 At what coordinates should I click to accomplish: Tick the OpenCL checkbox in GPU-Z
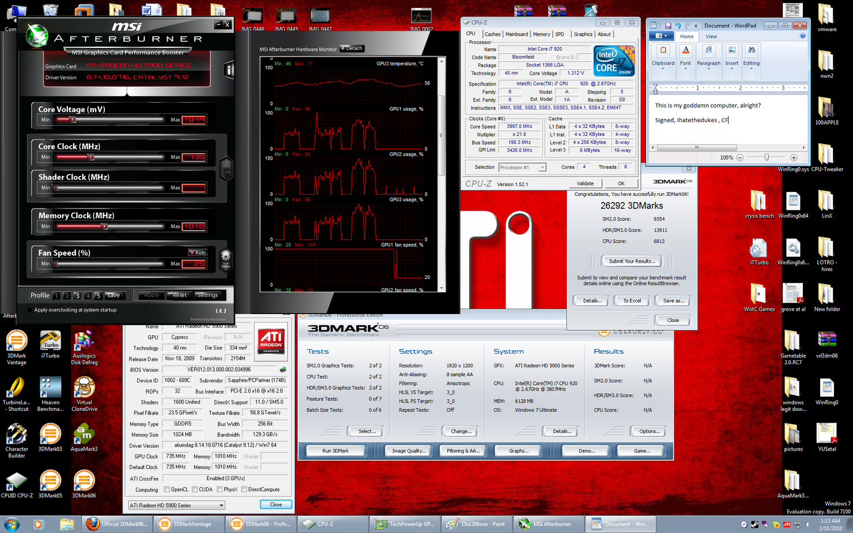pos(167,490)
